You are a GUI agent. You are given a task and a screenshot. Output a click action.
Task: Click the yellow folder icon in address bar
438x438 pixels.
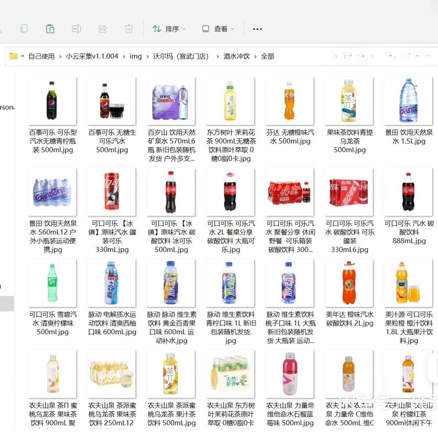click(x=14, y=56)
